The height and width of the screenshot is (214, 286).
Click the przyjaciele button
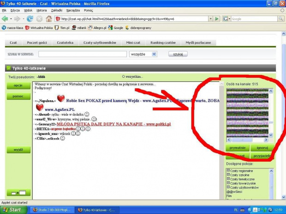[262, 156]
